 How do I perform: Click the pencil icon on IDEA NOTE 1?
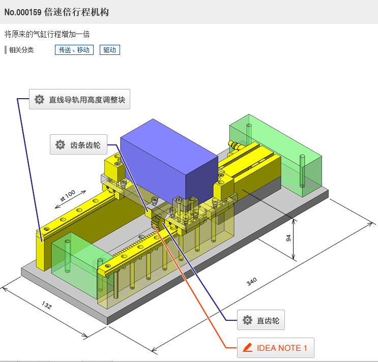point(248,348)
